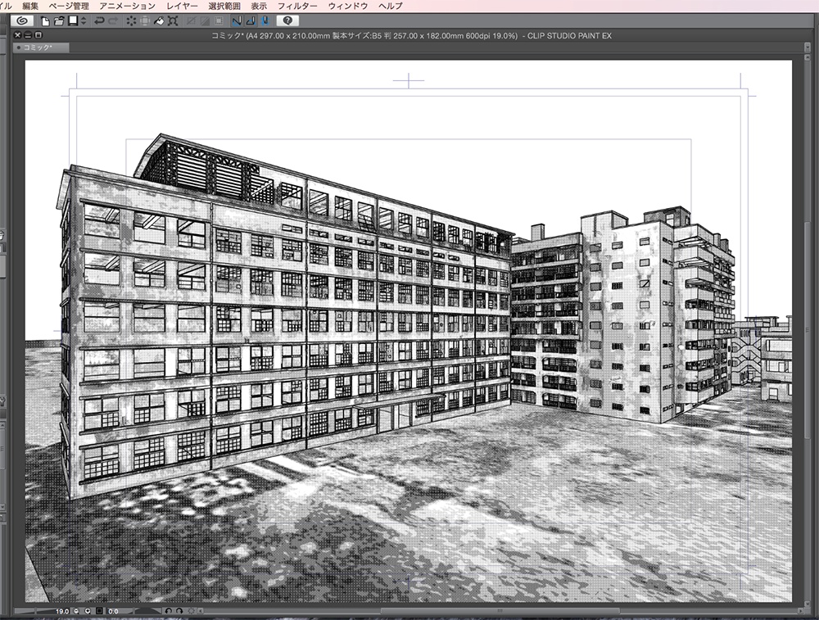Click the Clear outside selection icon
Image resolution: width=819 pixels, height=620 pixels.
pos(145,21)
